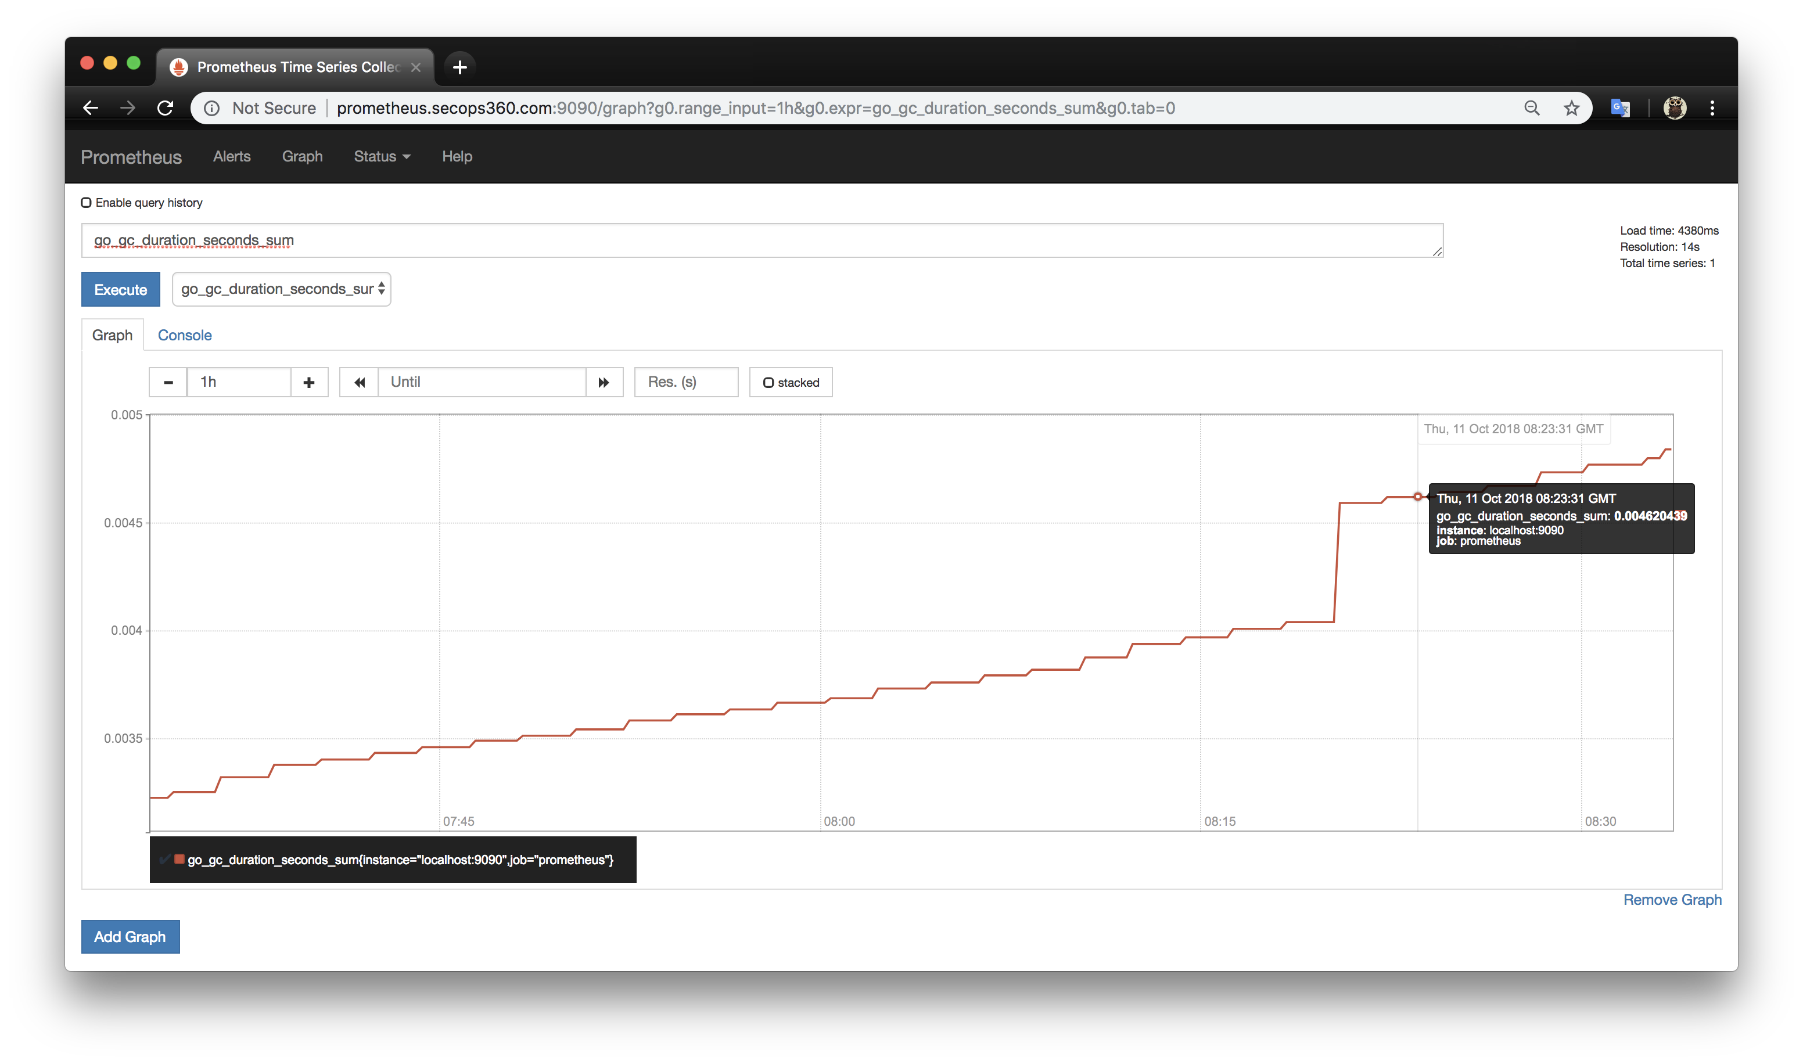
Task: Go forward with the browser forward arrow
Action: coord(128,108)
